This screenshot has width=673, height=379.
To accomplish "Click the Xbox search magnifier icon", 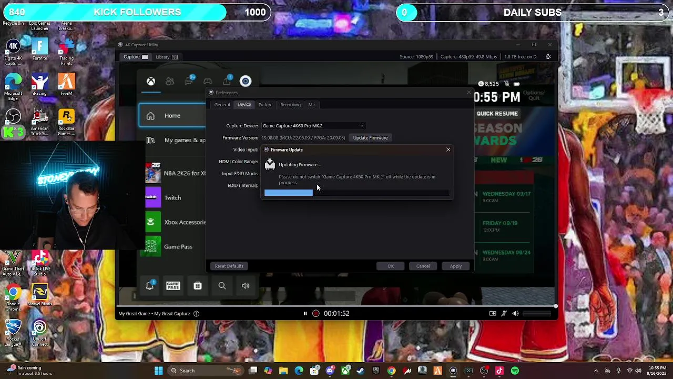I will click(222, 286).
